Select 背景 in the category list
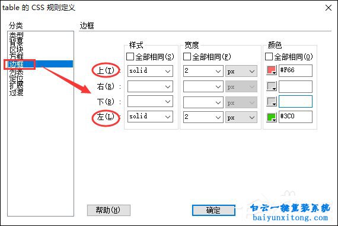Screen dimensions: 338x226 [17, 43]
